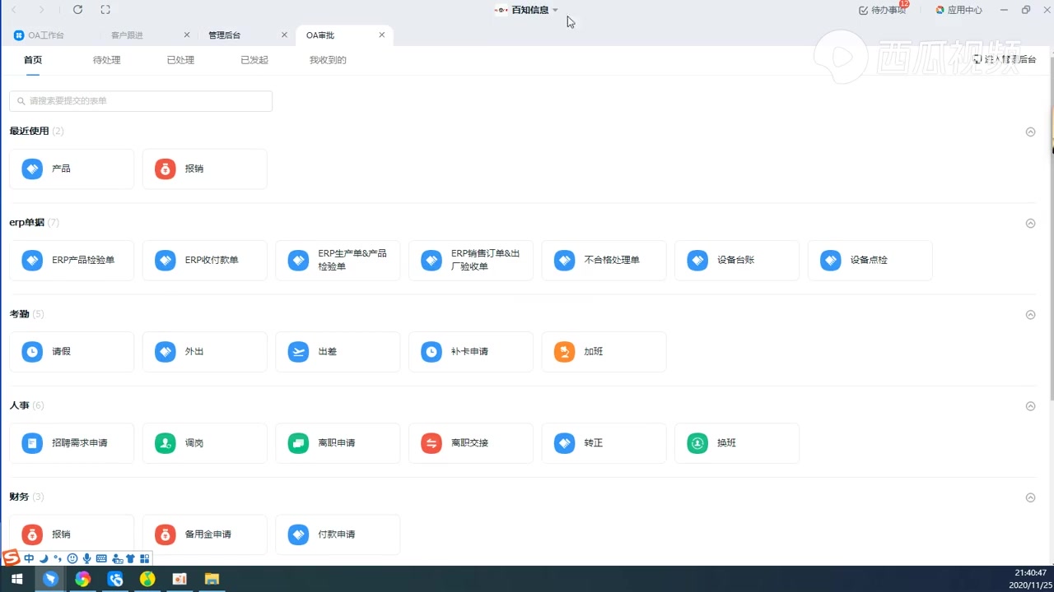Open the green 换班 icon
The height and width of the screenshot is (592, 1054).
click(x=697, y=442)
